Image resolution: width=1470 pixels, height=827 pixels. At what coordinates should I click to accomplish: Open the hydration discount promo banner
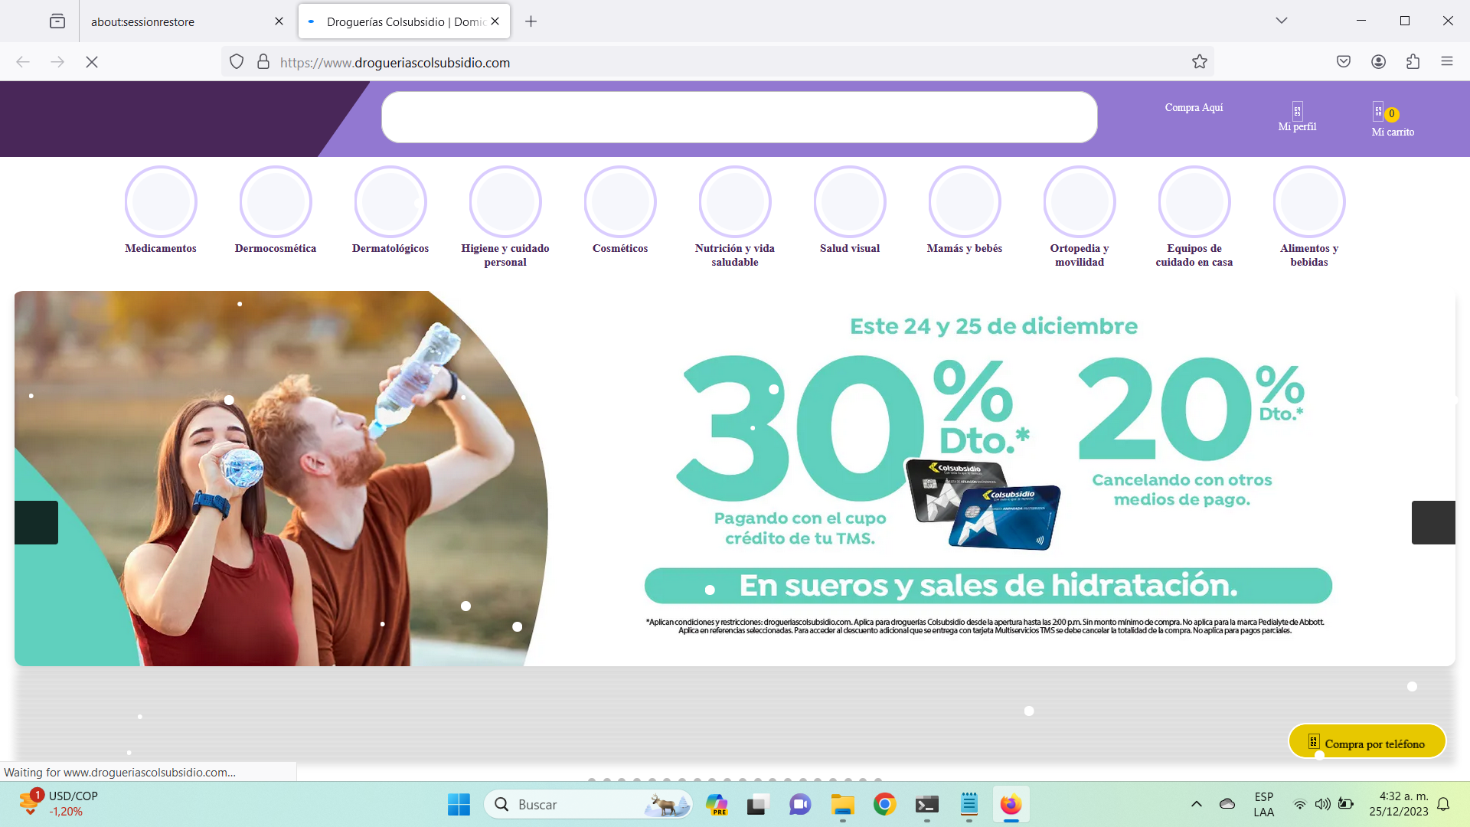(735, 478)
